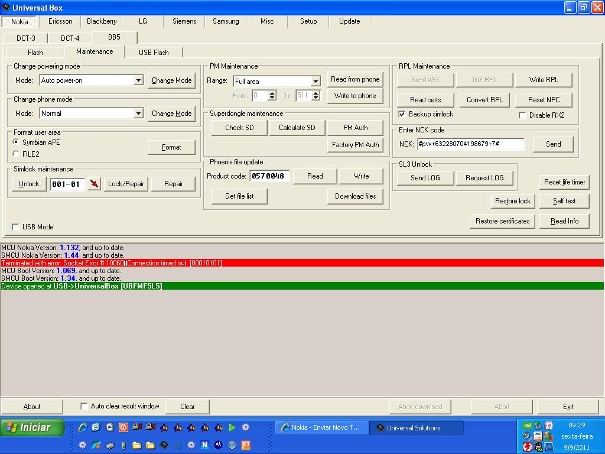The image size is (605, 454).
Task: Click Request LOG button
Action: pyautogui.click(x=484, y=178)
